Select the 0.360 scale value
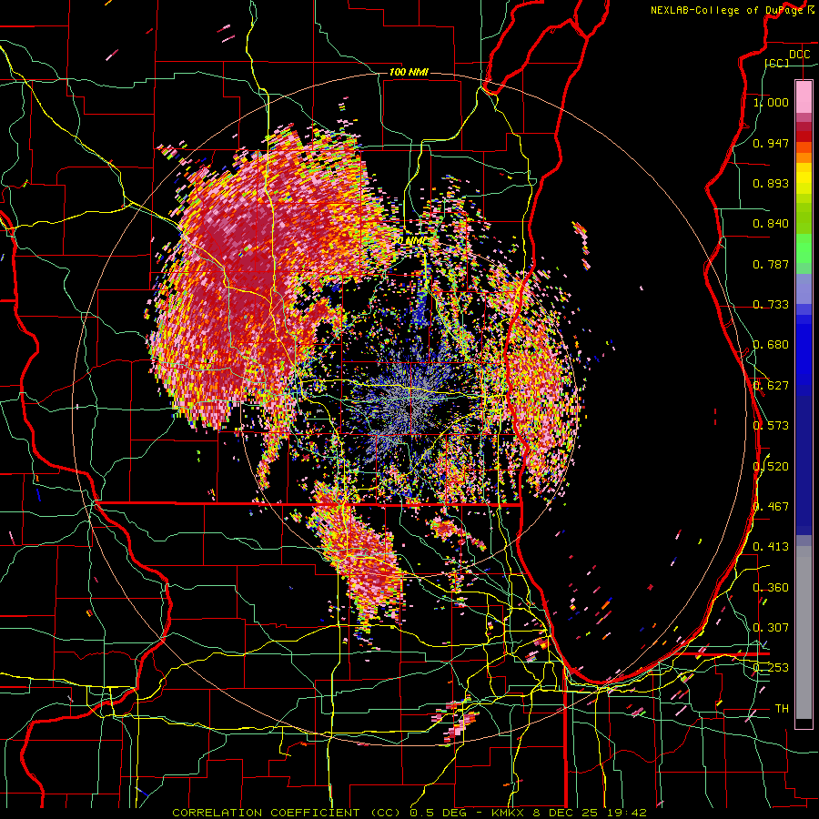 click(x=771, y=588)
